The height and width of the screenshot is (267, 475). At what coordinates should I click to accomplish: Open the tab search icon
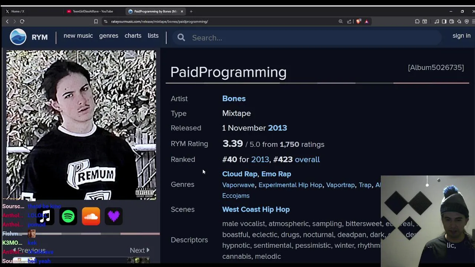pyautogui.click(x=425, y=22)
